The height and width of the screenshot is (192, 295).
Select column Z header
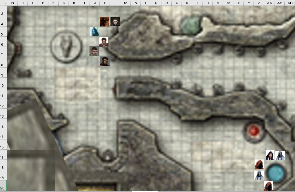click(259, 3)
